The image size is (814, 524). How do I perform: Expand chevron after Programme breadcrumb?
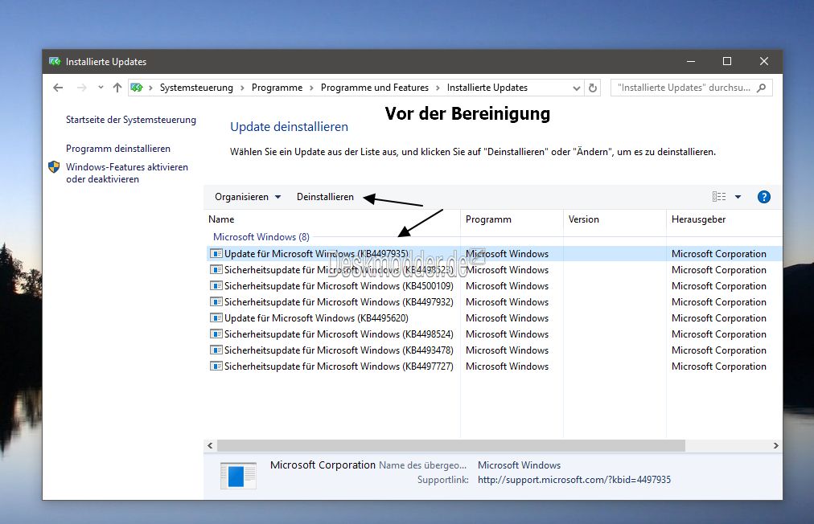click(311, 88)
